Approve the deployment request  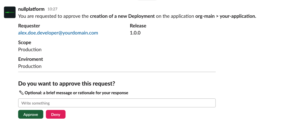coord(31,114)
